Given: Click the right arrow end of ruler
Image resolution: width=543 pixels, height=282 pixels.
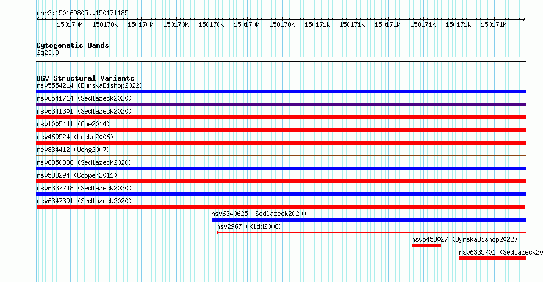Looking at the screenshot, I should point(524,20).
